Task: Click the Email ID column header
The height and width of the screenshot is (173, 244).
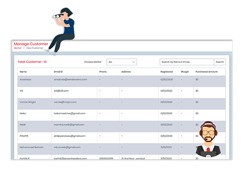Action: [x=58, y=72]
